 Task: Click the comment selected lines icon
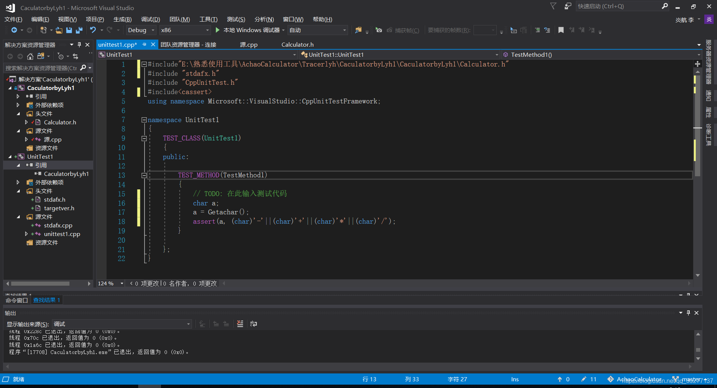pyautogui.click(x=537, y=30)
